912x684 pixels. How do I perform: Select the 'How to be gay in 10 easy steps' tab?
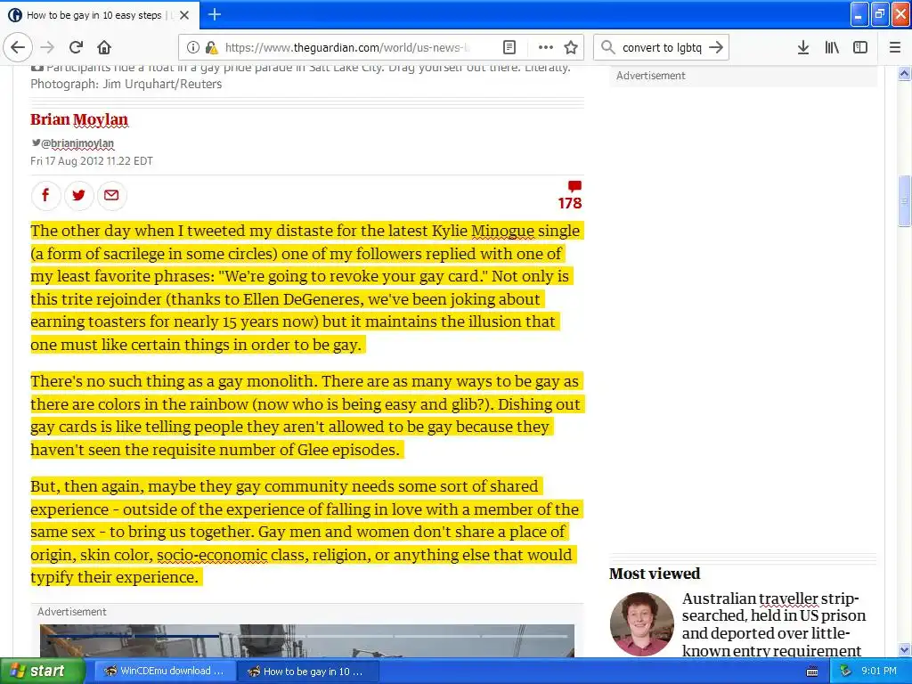coord(99,15)
